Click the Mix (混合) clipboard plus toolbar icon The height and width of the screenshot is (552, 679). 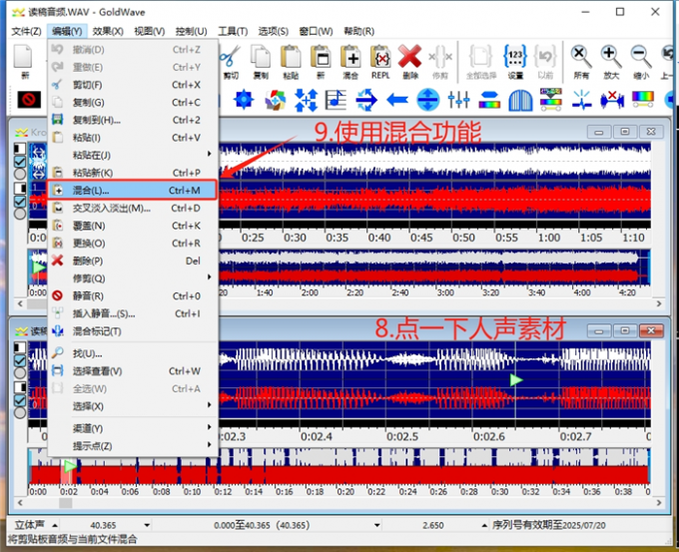coord(350,56)
